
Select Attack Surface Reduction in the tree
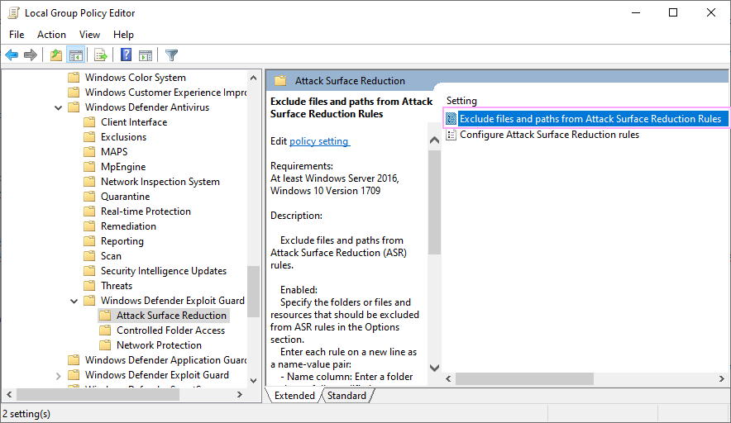click(171, 316)
